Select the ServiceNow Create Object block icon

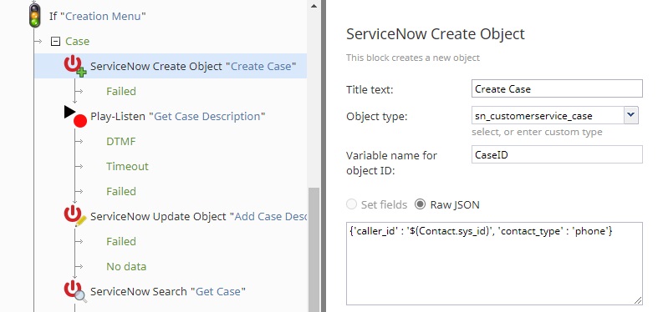coord(75,66)
